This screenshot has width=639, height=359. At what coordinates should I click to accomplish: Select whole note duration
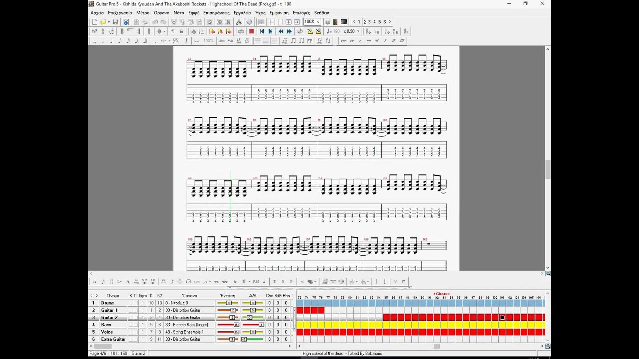(x=94, y=41)
